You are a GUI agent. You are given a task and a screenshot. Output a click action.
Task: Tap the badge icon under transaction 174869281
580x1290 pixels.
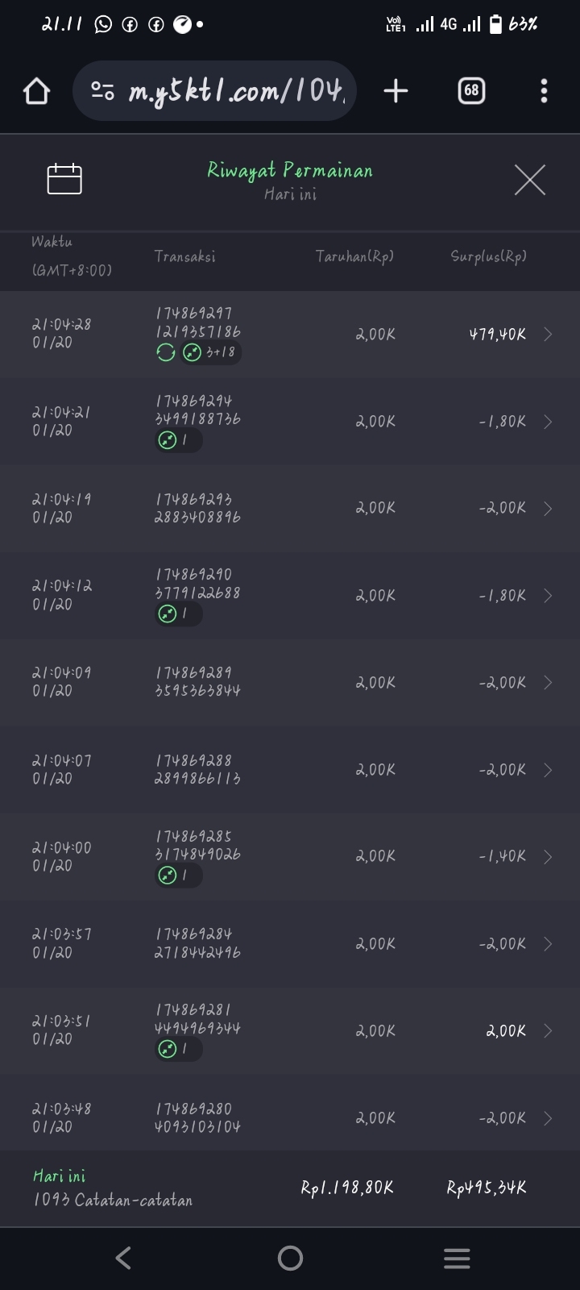pyautogui.click(x=168, y=1049)
